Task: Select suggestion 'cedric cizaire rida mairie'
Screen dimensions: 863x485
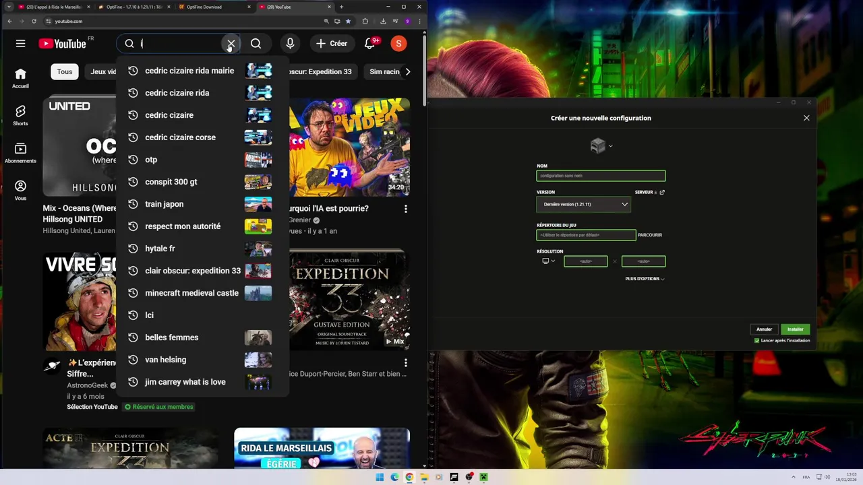Action: pyautogui.click(x=202, y=71)
